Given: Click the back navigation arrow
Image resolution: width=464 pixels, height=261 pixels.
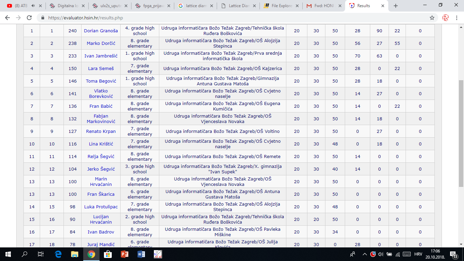Looking at the screenshot, I should click(x=8, y=18).
